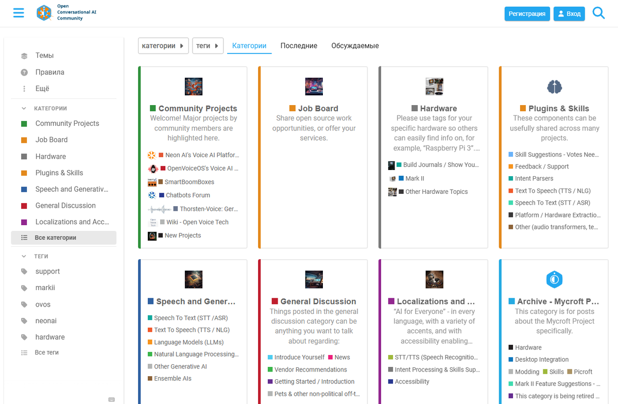Click the tag icon beside support
The image size is (618, 404).
point(24,272)
